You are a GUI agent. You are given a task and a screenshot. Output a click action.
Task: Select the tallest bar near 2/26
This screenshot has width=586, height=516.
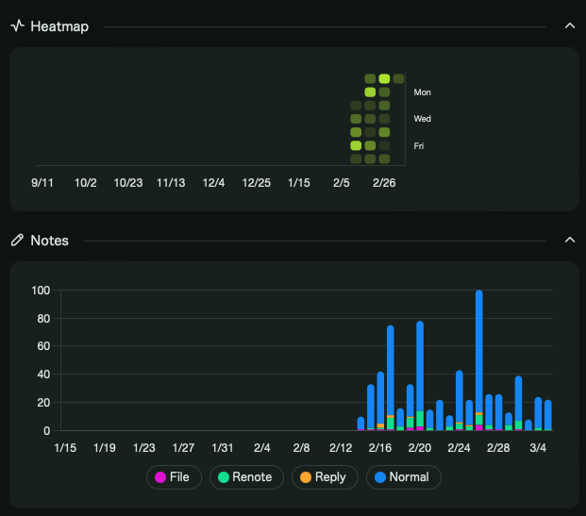pos(479,360)
